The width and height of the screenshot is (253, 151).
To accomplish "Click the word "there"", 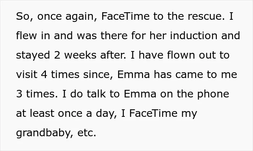I will pos(114,36).
